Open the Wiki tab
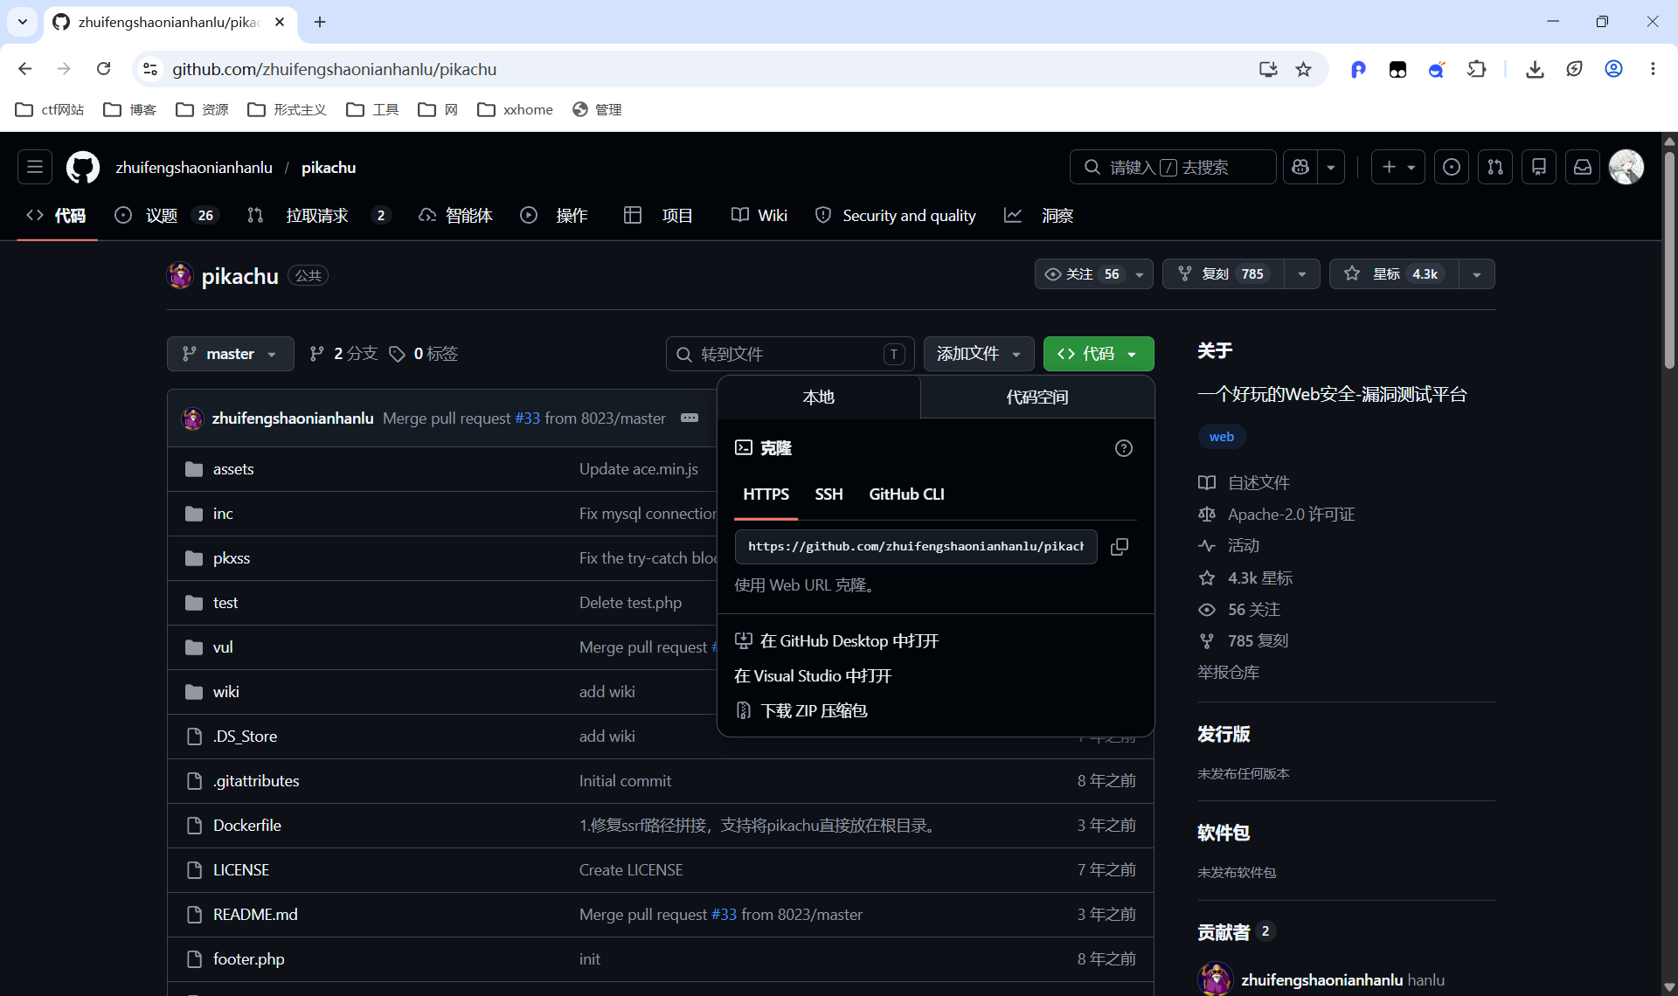Viewport: 1678px width, 996px height. point(759,216)
